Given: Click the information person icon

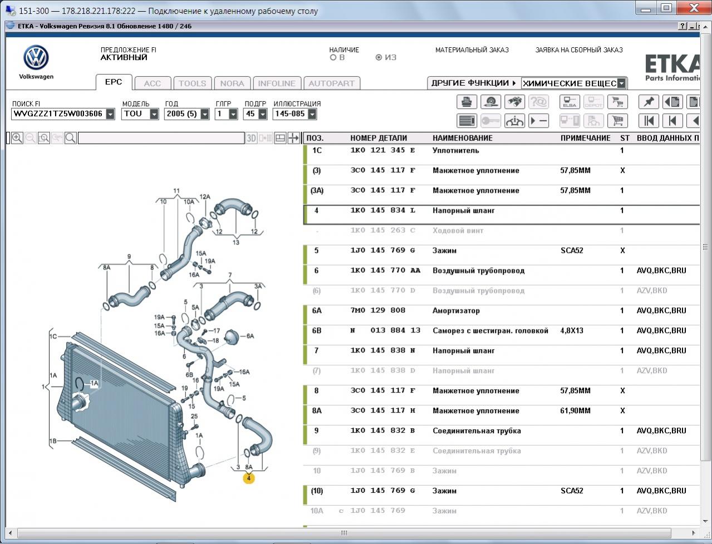Looking at the screenshot, I should pos(514,121).
